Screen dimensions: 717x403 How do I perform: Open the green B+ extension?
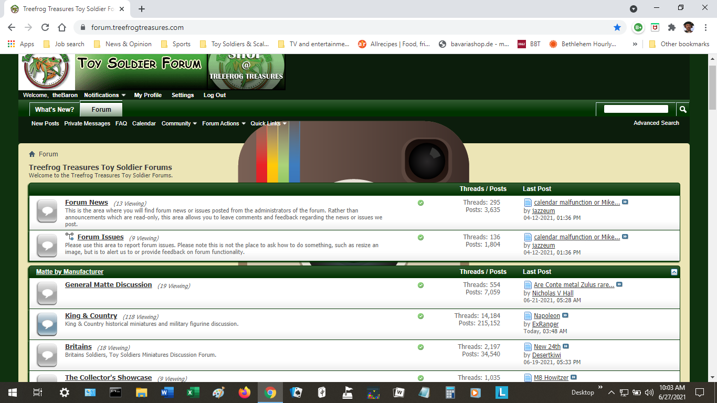tap(638, 27)
